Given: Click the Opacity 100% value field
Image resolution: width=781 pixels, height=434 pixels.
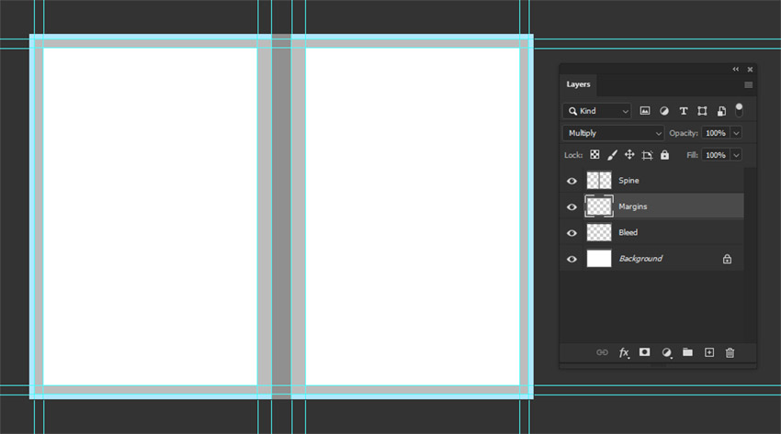Looking at the screenshot, I should [715, 133].
